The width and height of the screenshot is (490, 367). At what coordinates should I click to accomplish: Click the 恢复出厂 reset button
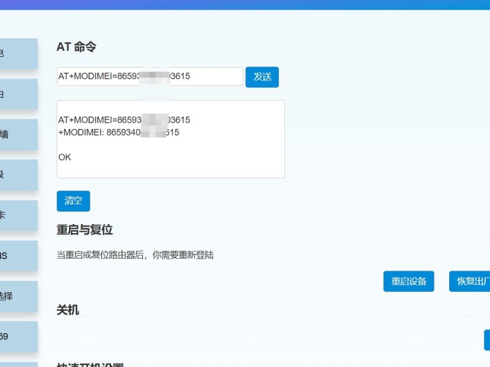point(472,281)
